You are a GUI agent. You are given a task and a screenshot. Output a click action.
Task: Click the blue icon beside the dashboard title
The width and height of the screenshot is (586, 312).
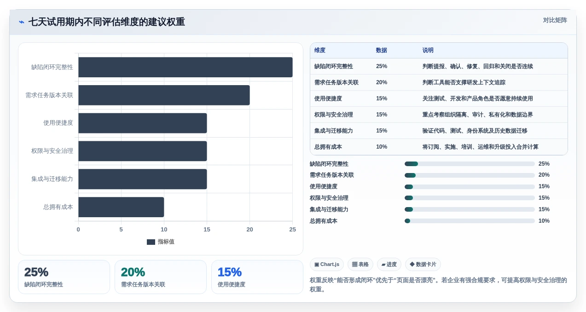21,22
